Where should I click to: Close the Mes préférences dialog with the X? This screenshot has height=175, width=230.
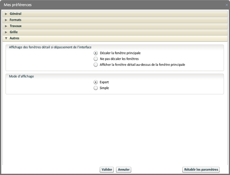[227, 5]
